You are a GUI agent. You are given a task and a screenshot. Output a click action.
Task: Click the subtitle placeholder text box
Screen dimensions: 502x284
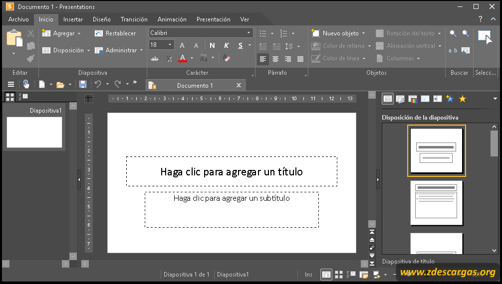[232, 210]
